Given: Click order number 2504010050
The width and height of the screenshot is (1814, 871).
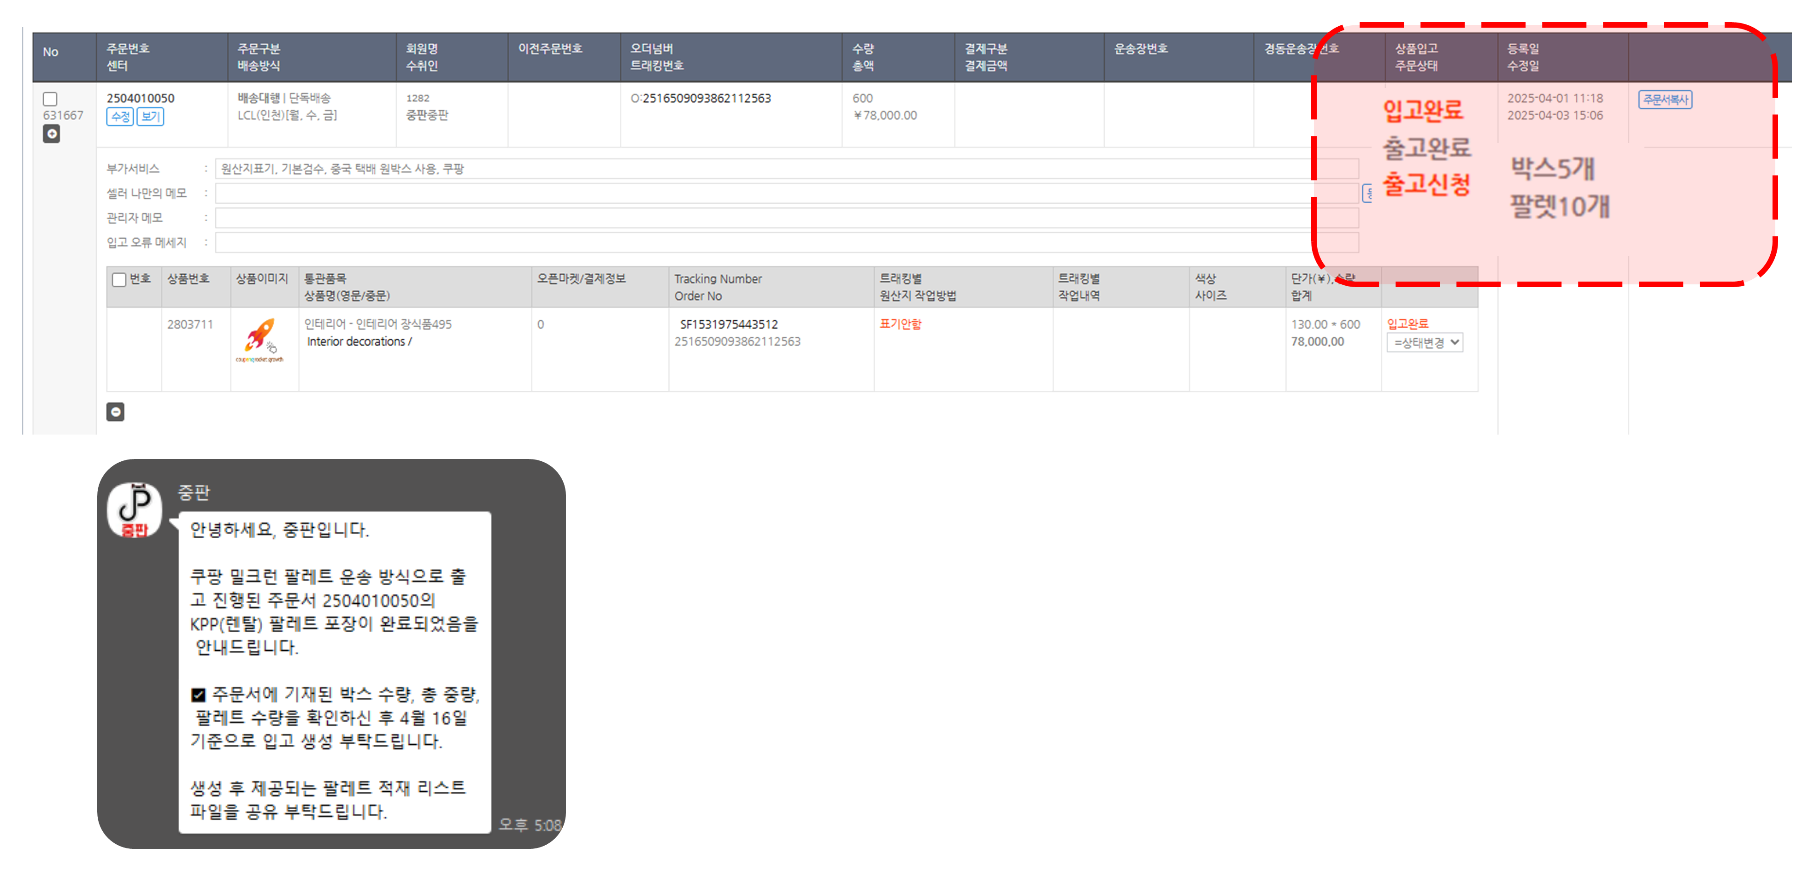Looking at the screenshot, I should click(140, 98).
